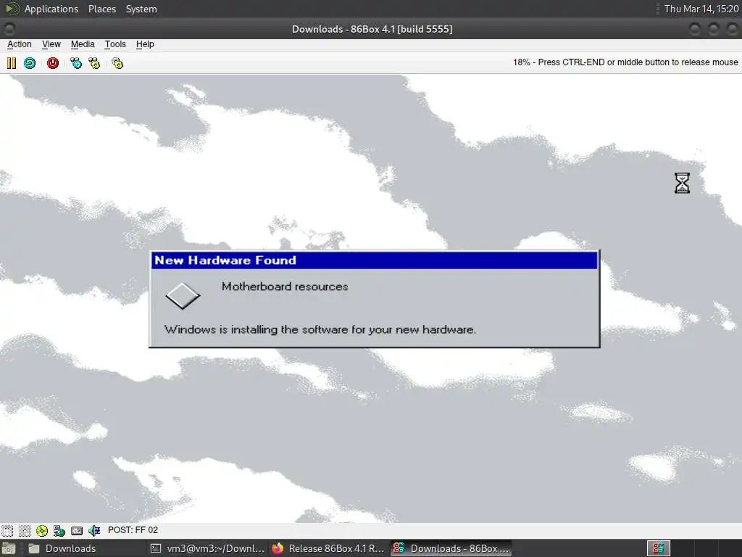Click the New Hardware Found dialog title bar
The image size is (742, 557).
(375, 260)
